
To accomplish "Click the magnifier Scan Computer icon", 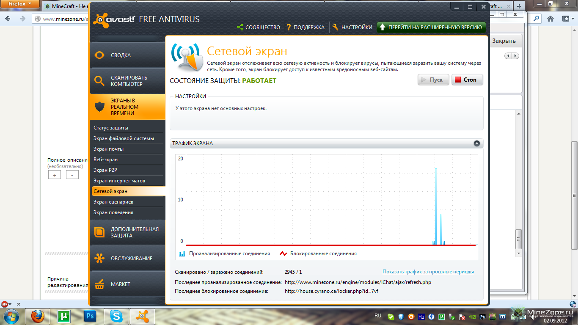I will [99, 80].
